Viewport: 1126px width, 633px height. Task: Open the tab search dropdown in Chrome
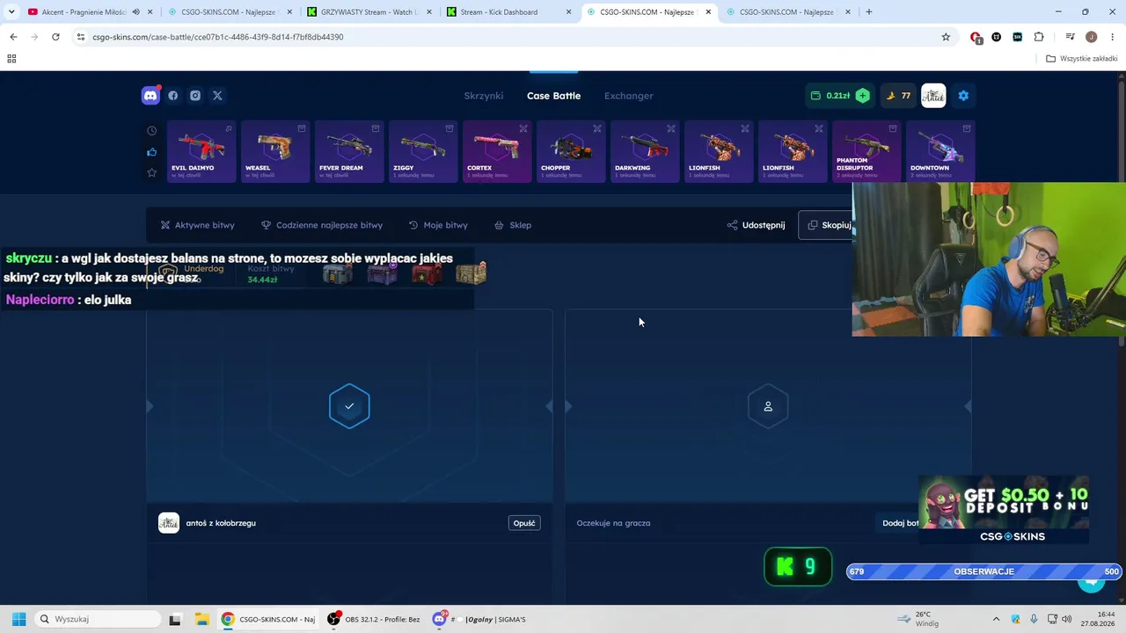[x=11, y=12]
